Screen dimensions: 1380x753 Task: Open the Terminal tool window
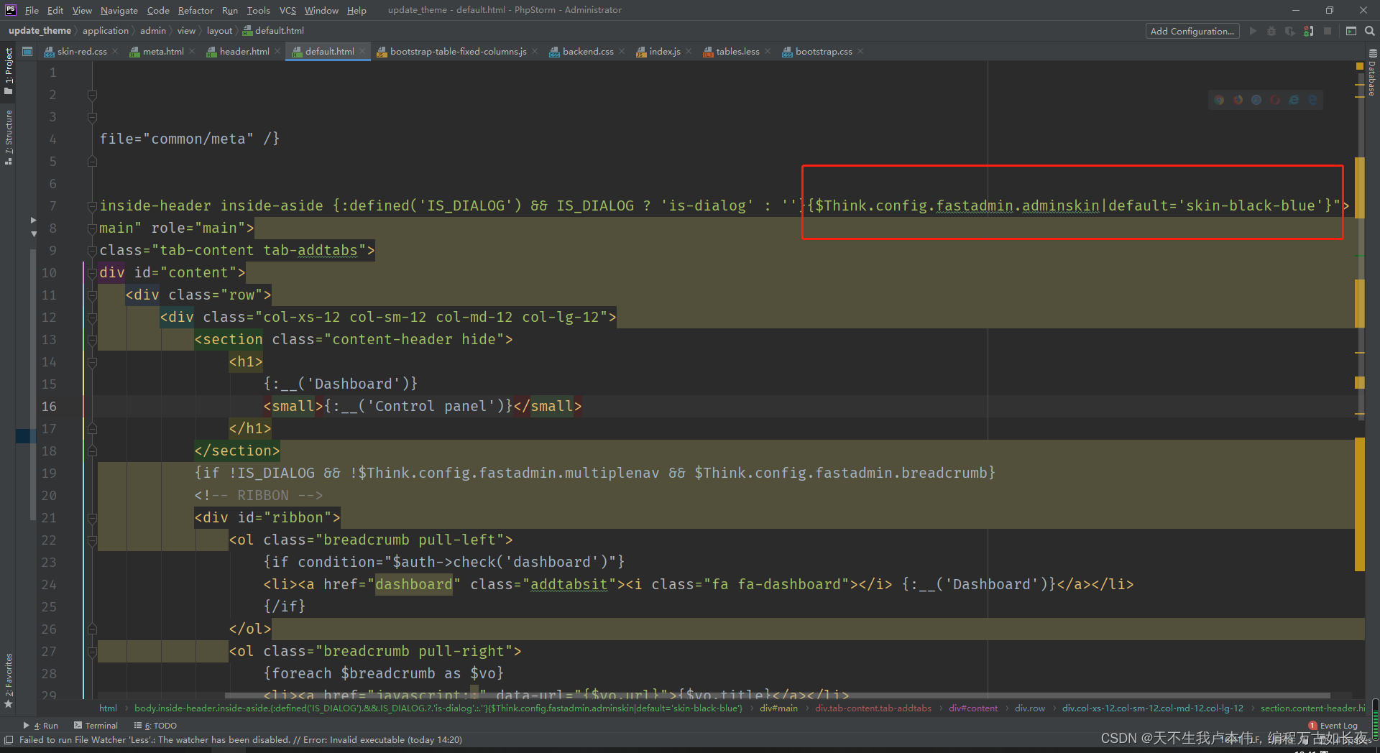click(x=101, y=725)
